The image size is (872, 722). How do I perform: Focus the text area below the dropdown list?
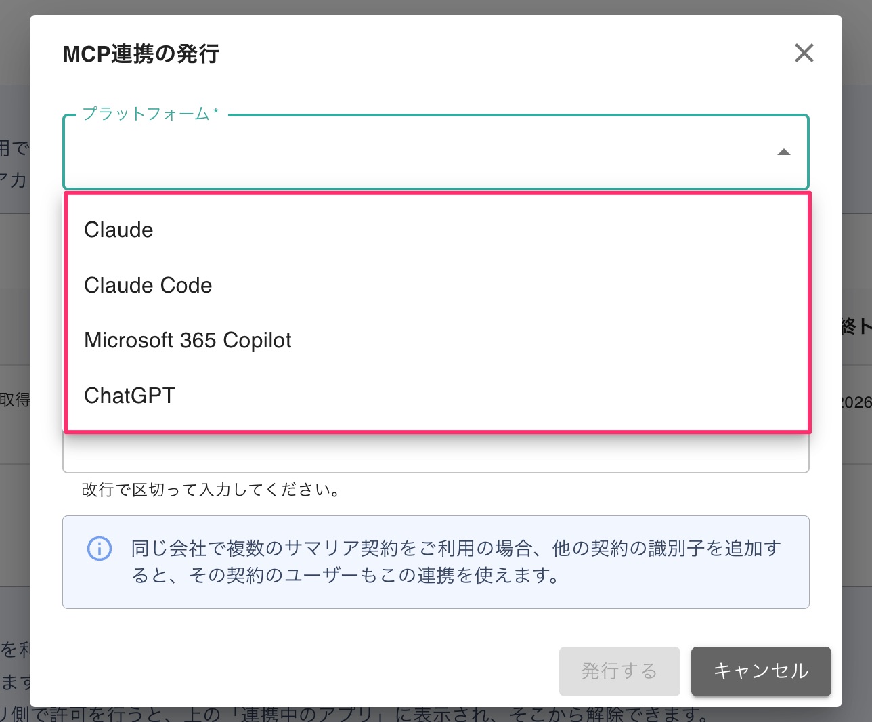[436, 452]
